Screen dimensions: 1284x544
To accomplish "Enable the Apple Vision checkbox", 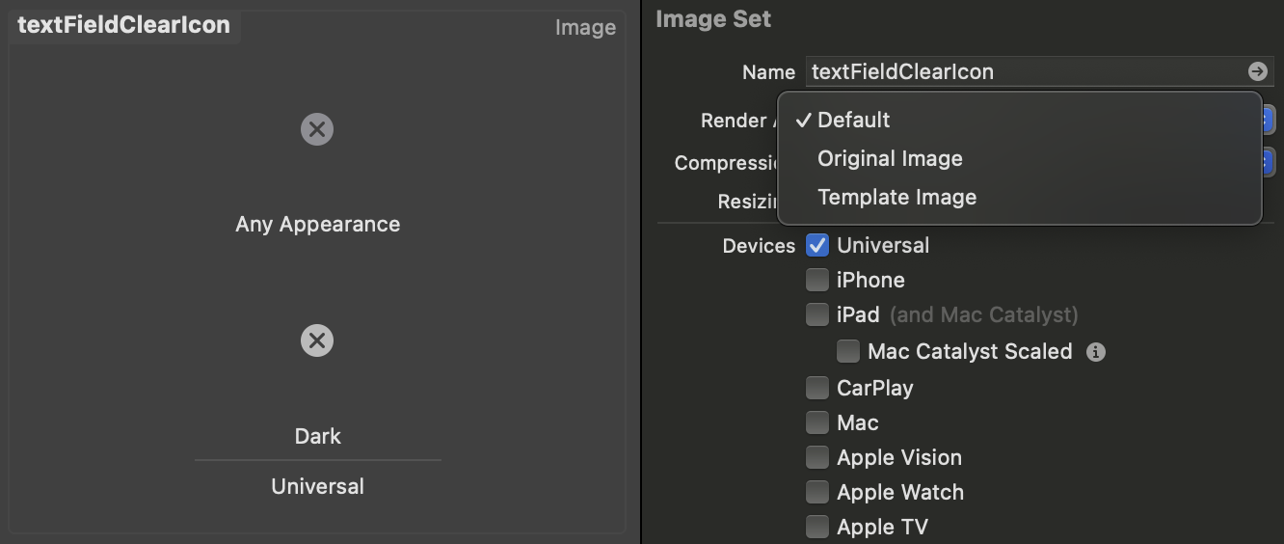I will click(817, 457).
